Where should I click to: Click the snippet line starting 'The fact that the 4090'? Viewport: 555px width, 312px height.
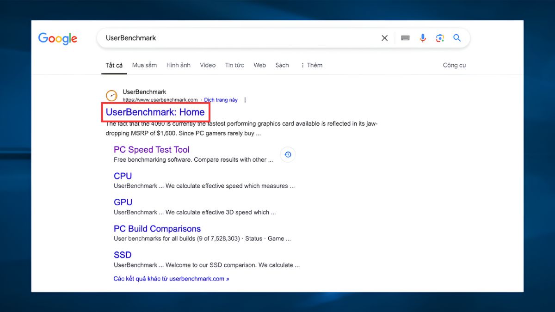[x=241, y=124]
